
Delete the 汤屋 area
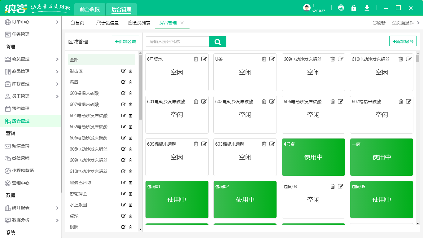coord(130,82)
